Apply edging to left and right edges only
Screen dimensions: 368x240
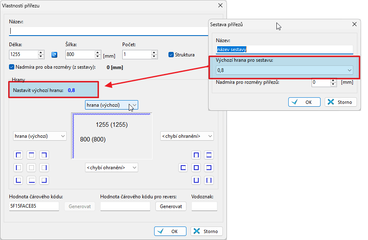pos(209,180)
